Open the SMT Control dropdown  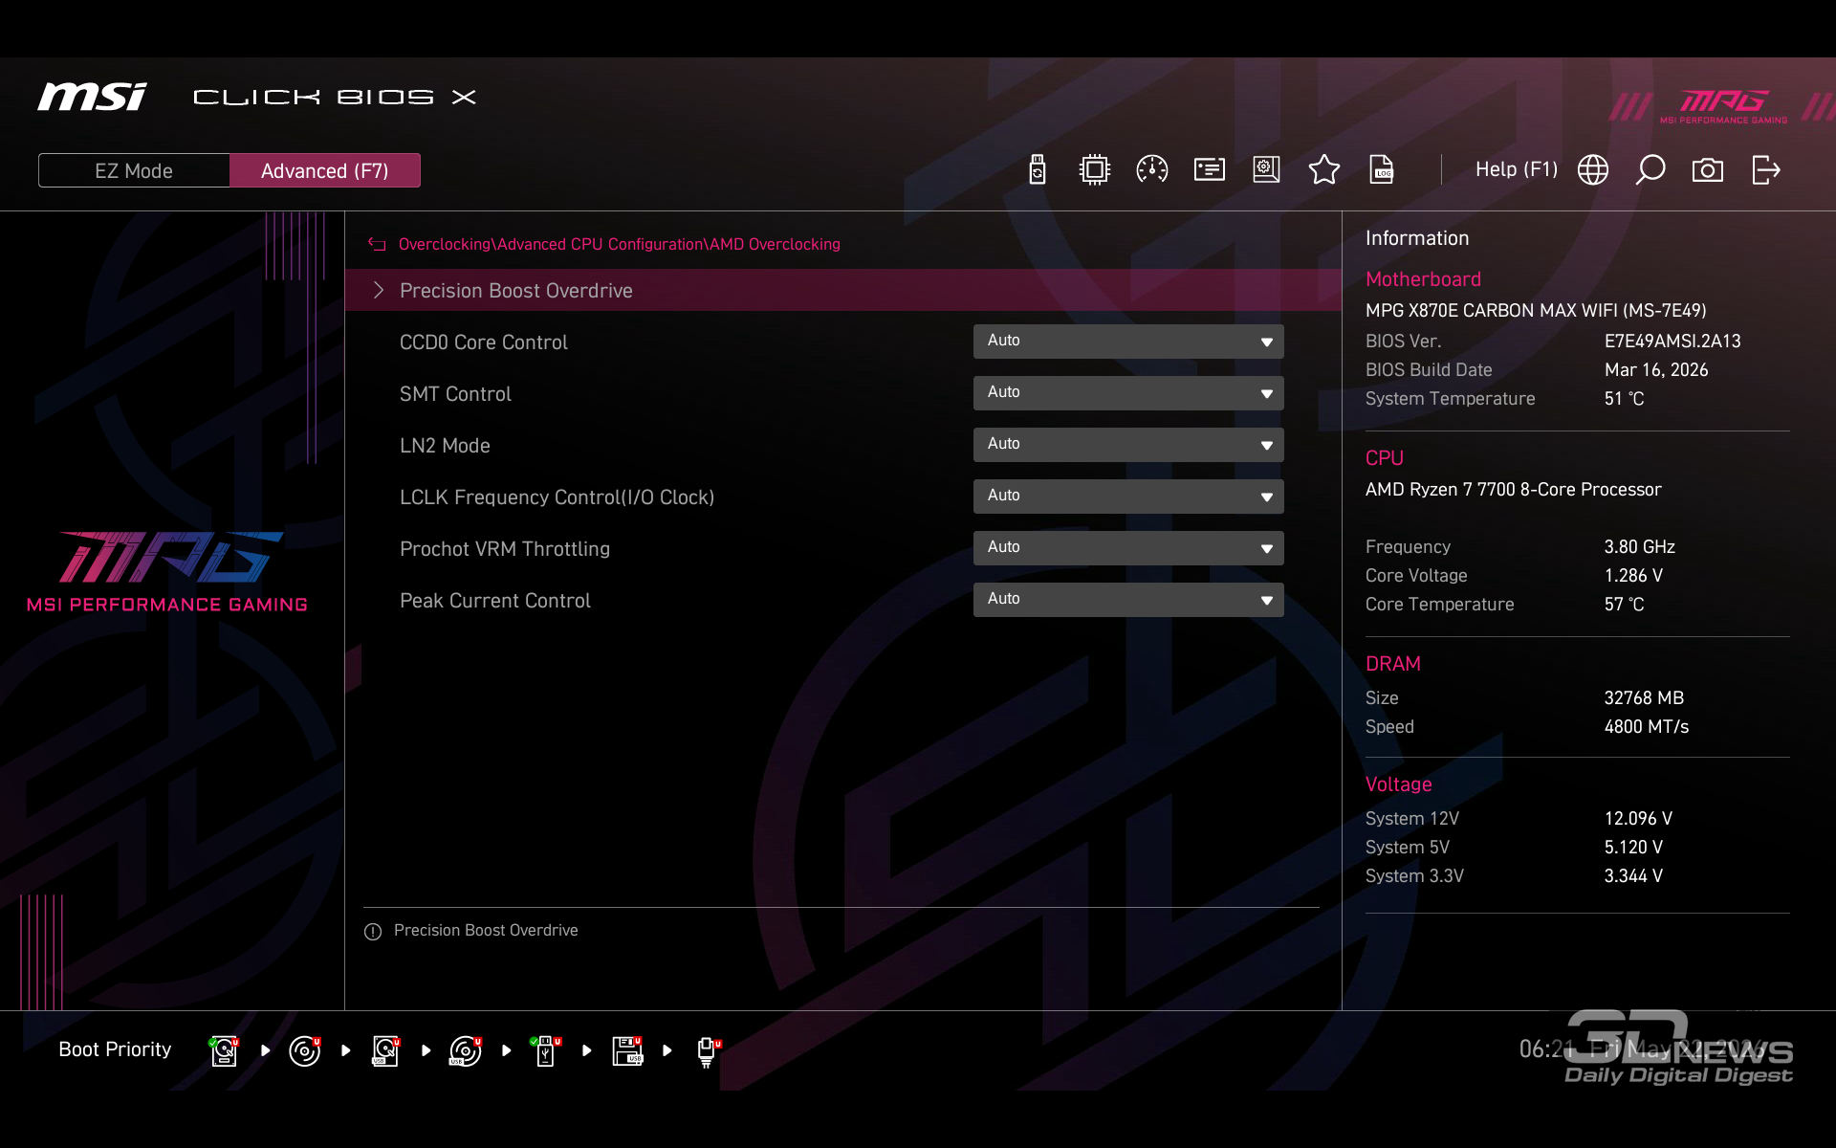[1128, 393]
